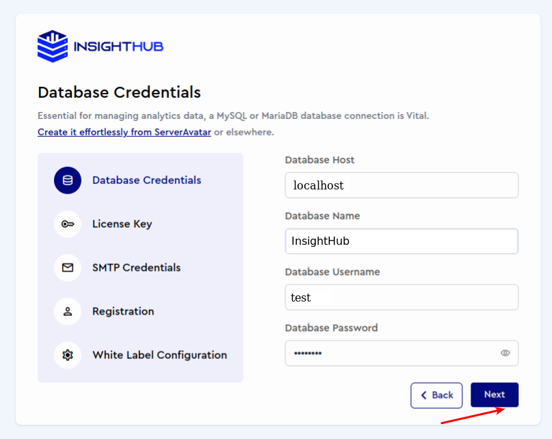The height and width of the screenshot is (439, 552).
Task: Click the Next button
Action: click(495, 395)
